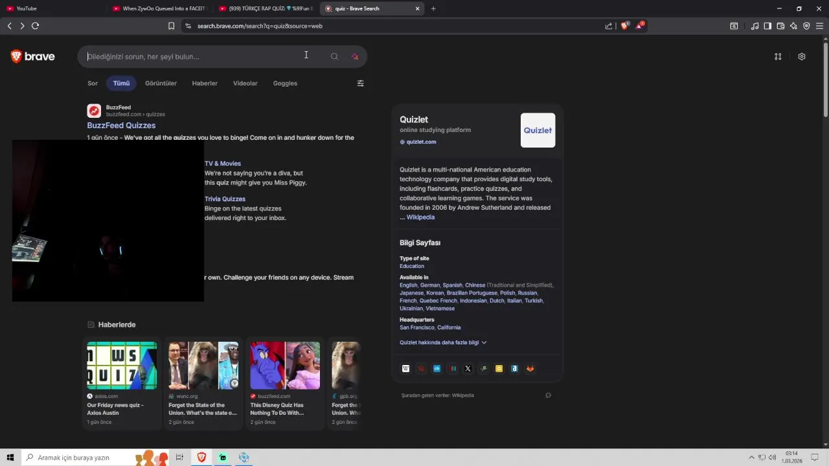Open the Wikipedia link after Quizlet description

pyautogui.click(x=420, y=217)
